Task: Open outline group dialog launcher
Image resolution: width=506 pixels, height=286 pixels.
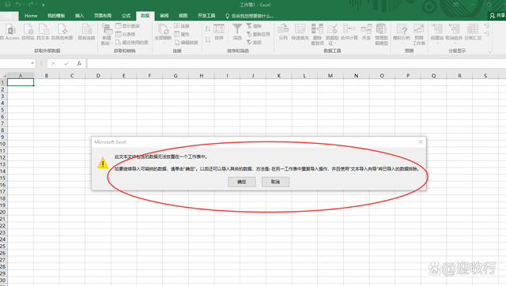Action: pos(489,51)
